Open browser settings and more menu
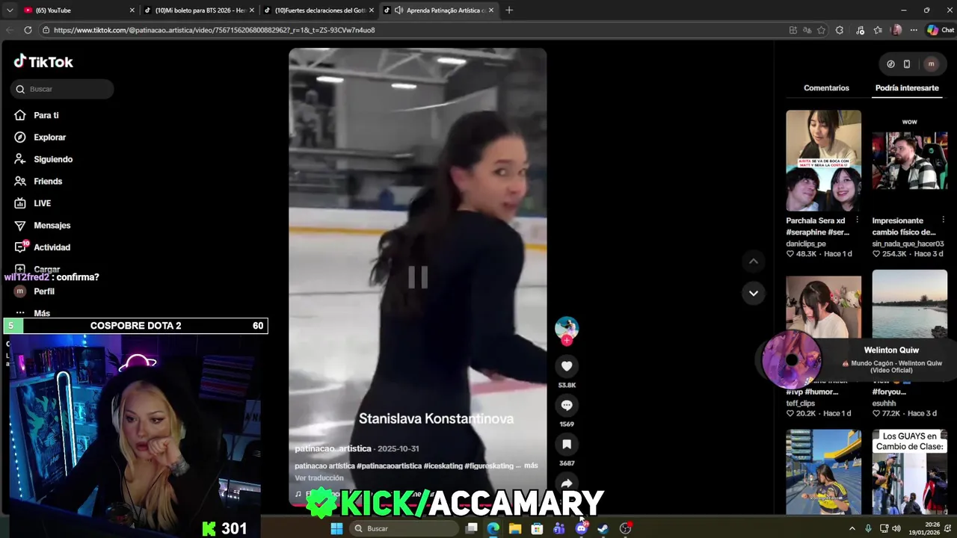Screen dimensions: 957x538 tap(914, 30)
